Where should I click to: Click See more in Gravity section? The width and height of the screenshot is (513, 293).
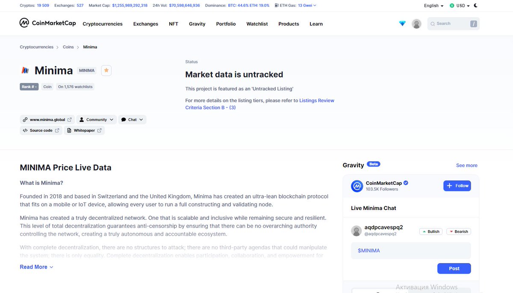click(x=467, y=166)
